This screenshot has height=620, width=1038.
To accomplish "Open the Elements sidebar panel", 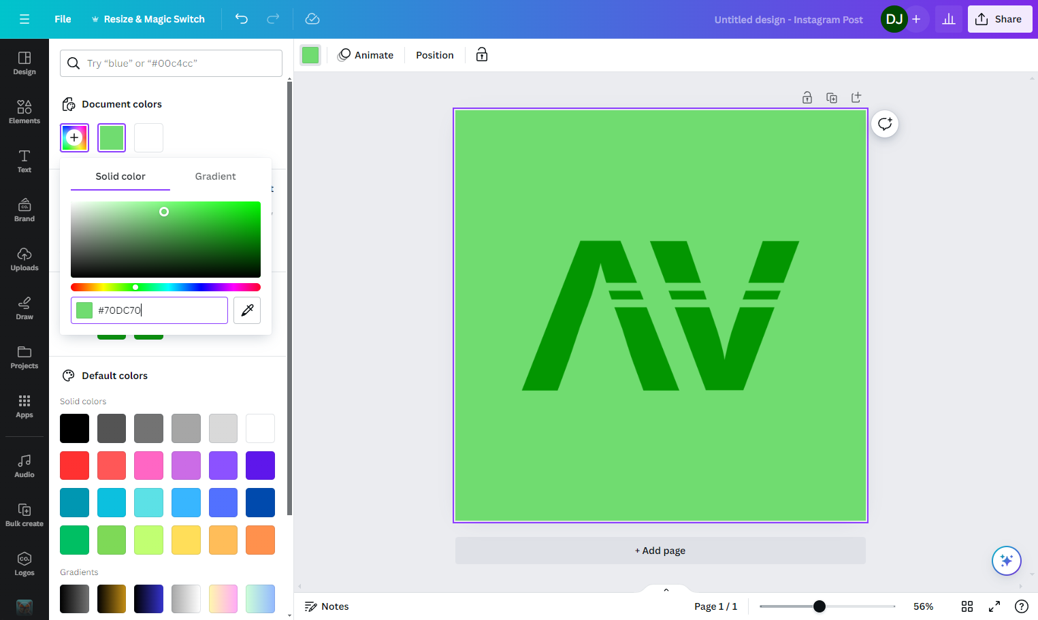I will (x=25, y=112).
